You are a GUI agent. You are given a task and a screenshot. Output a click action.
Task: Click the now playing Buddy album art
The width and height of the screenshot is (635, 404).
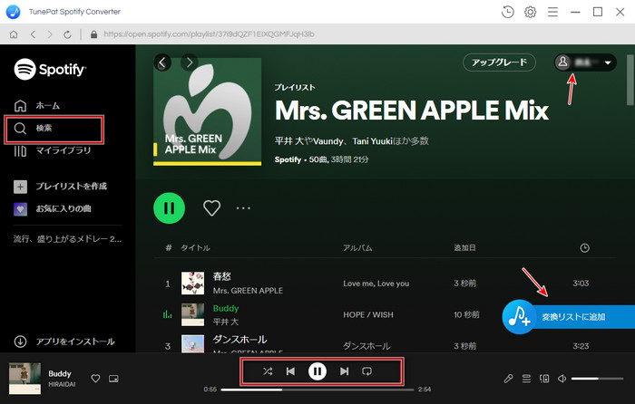coord(25,379)
